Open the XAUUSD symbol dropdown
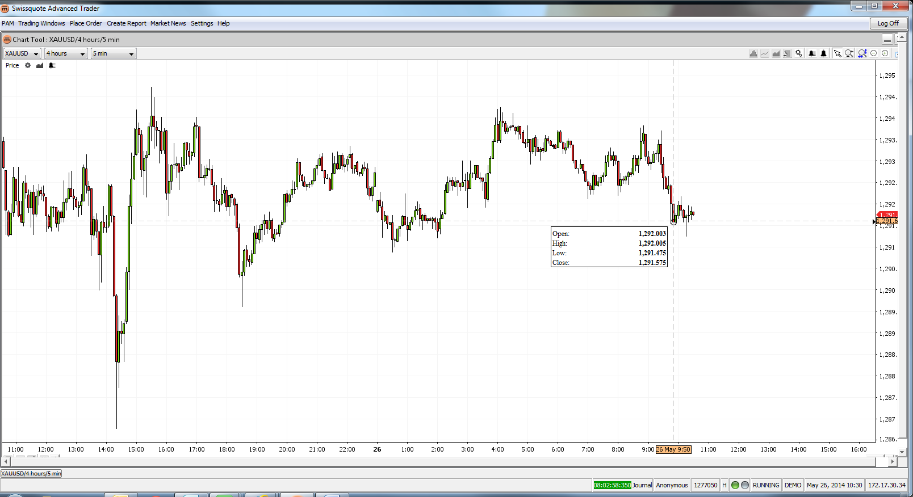913x497 pixels. [x=22, y=53]
